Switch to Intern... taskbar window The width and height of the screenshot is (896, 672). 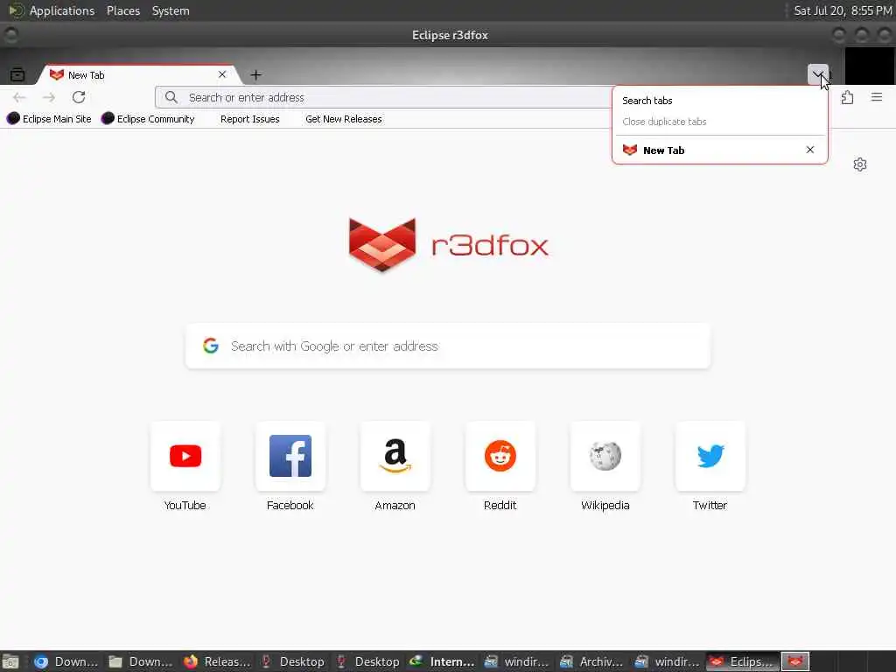coord(442,661)
